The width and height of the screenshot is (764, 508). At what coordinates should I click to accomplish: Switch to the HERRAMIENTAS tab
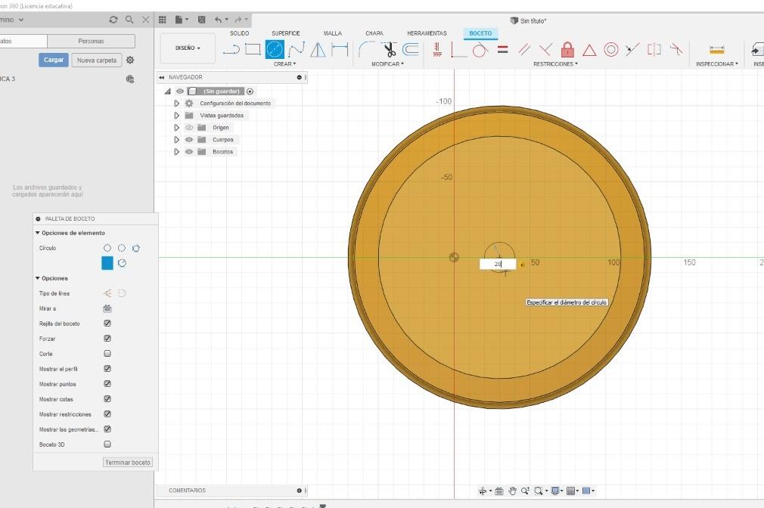click(427, 33)
